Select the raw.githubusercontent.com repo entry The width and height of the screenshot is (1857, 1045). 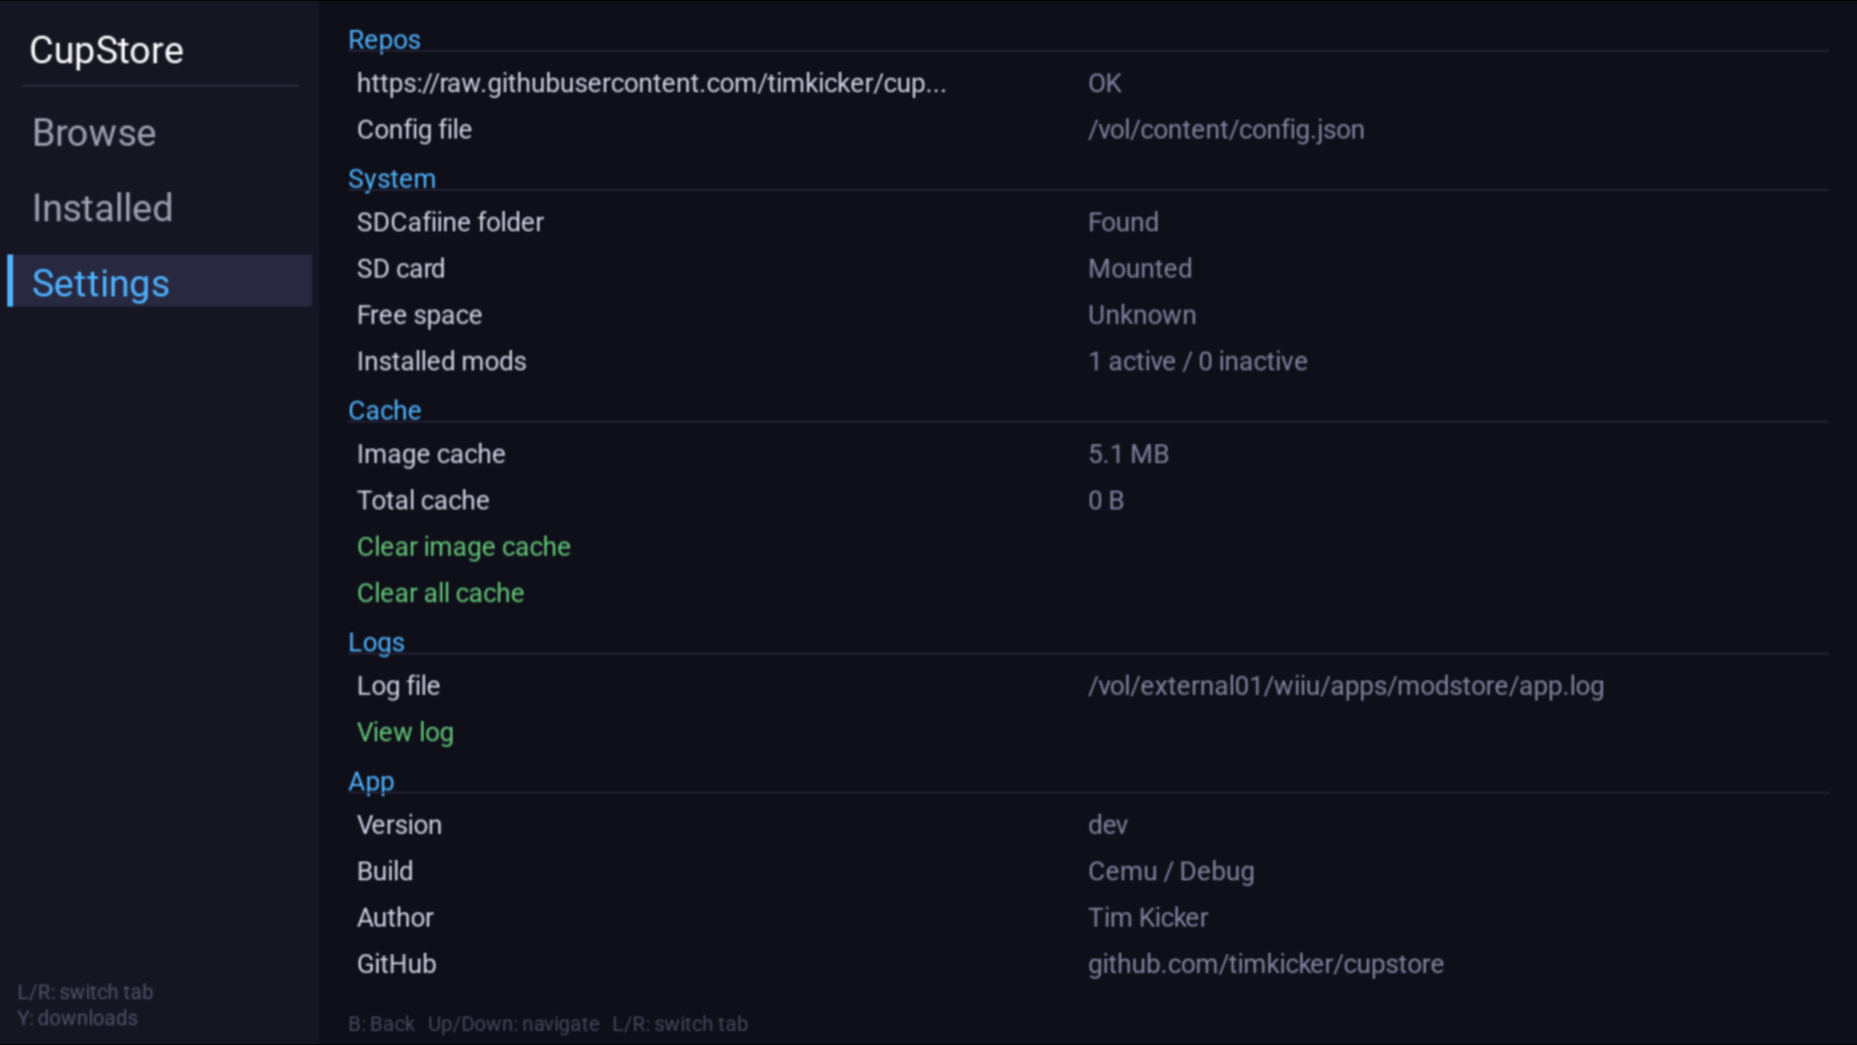(651, 83)
